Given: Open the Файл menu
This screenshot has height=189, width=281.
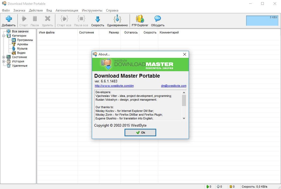Looking at the screenshot, I should (6, 10).
